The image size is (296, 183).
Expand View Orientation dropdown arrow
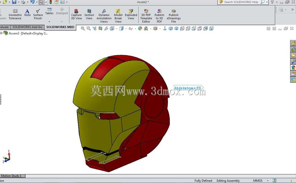point(117,29)
